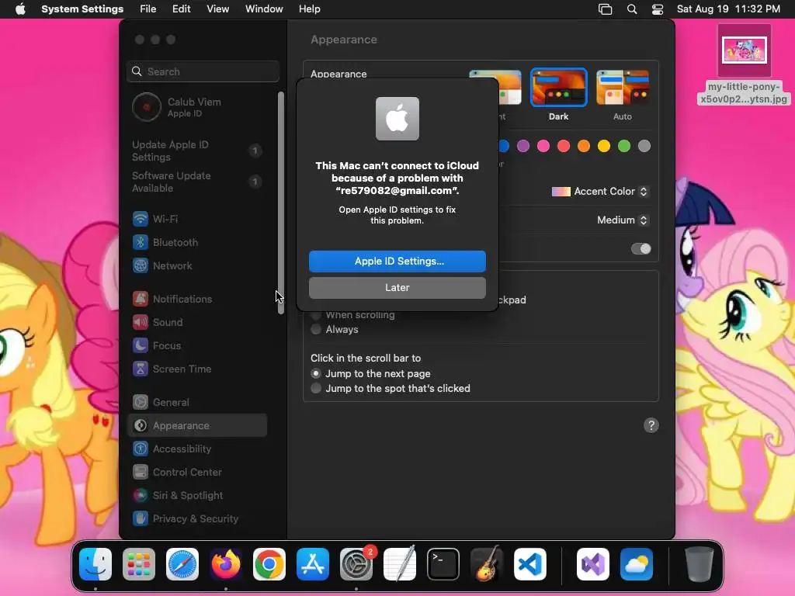This screenshot has width=795, height=596.
Task: Select Network in the sidebar
Action: coord(198,265)
